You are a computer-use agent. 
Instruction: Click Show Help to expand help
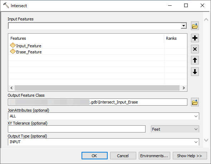pos(190,156)
